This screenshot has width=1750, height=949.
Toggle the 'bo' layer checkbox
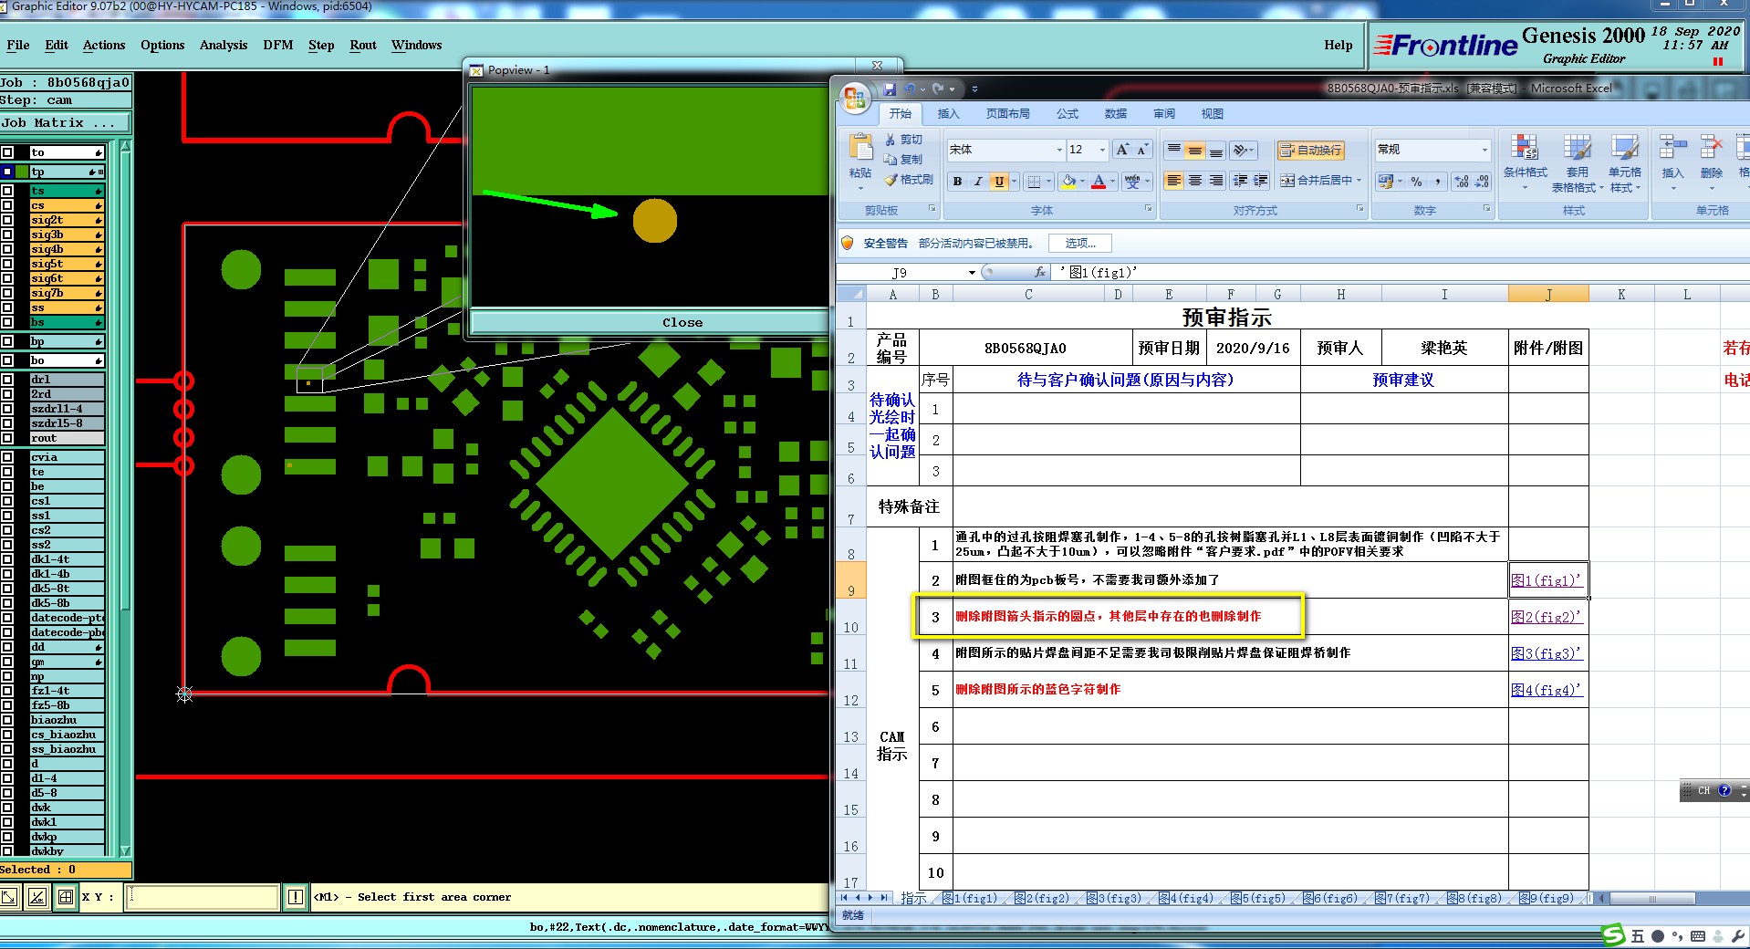point(7,360)
